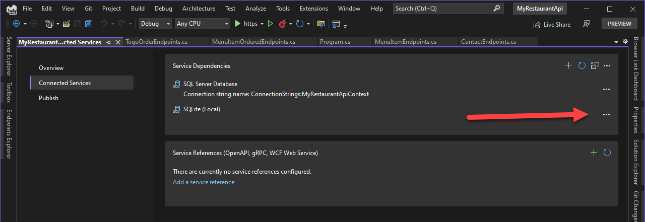Open the Browser Link Dashboard side tab

636,68
